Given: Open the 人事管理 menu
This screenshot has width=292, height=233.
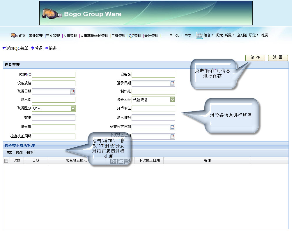Looking at the screenshot, I should click(x=70, y=36).
